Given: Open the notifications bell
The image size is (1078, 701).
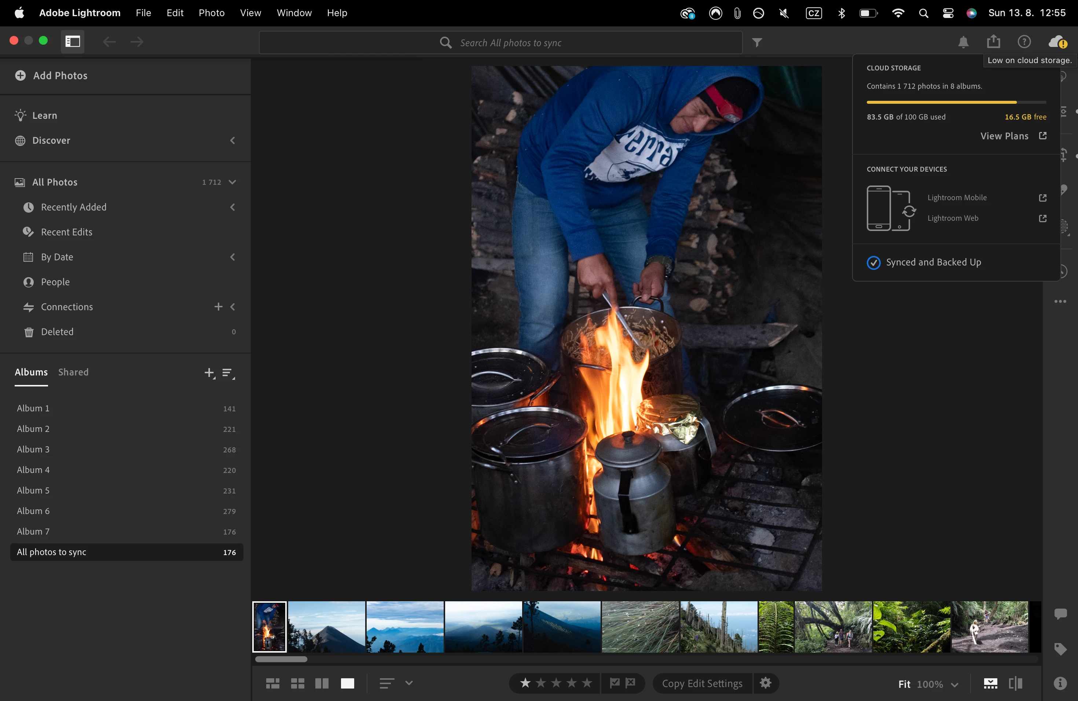Looking at the screenshot, I should coord(963,42).
